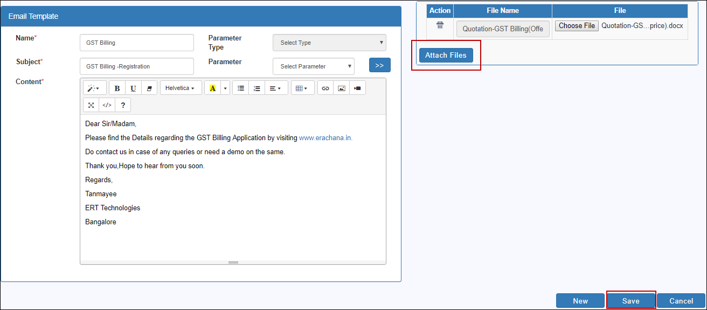Insert an unordered bullet list

[x=240, y=88]
